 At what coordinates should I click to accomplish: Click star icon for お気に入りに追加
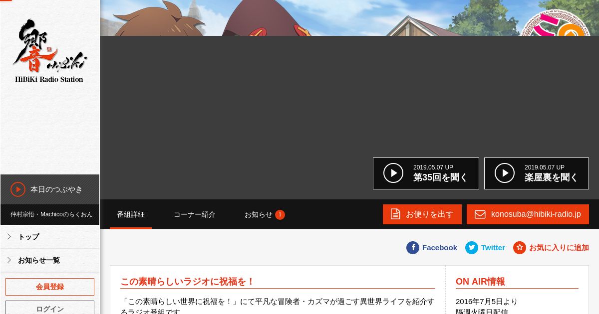(520, 248)
